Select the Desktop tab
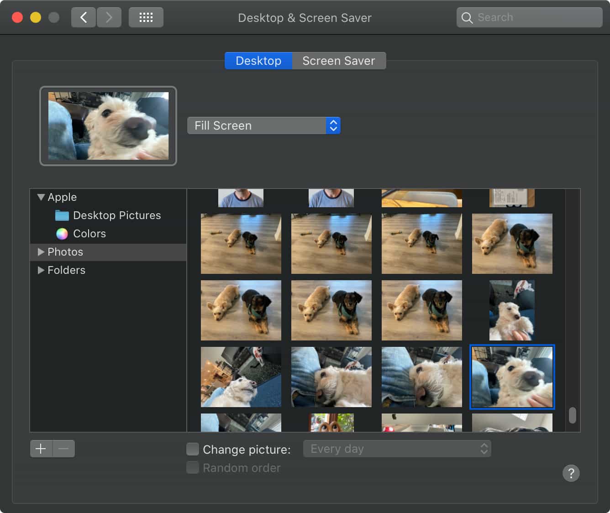This screenshot has width=610, height=513. (x=258, y=61)
